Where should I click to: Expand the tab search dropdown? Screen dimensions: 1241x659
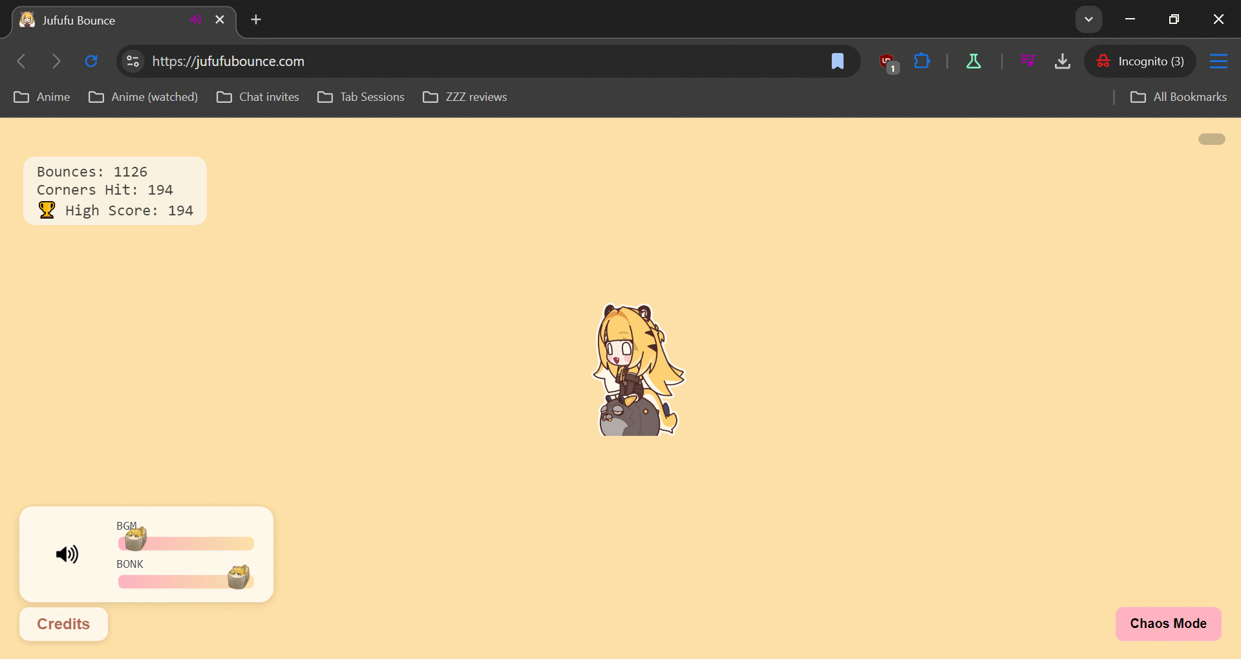pos(1088,19)
